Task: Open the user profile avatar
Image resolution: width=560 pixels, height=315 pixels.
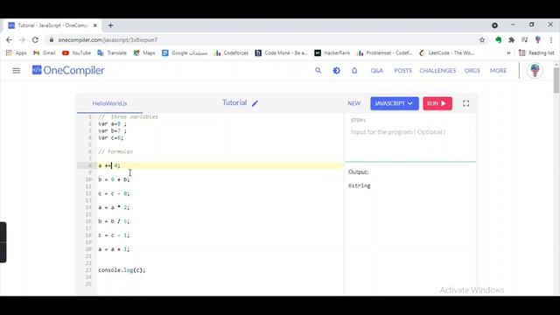Action: [535, 70]
